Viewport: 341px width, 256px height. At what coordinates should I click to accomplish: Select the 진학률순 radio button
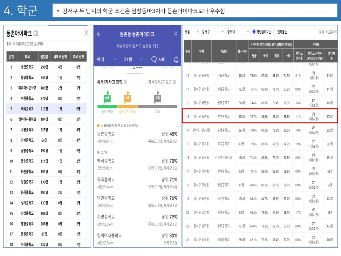[275, 32]
